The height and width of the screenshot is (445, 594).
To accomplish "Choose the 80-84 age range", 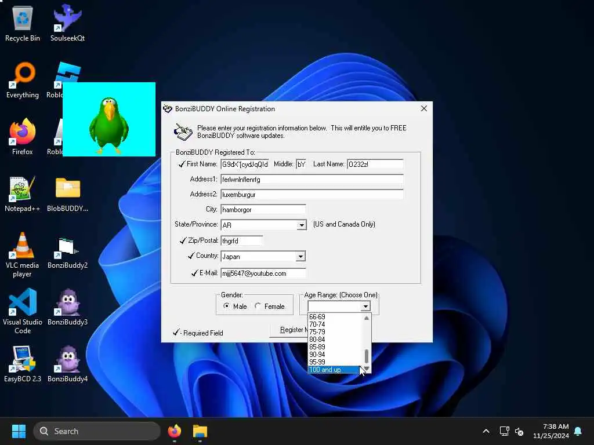I will pyautogui.click(x=335, y=340).
